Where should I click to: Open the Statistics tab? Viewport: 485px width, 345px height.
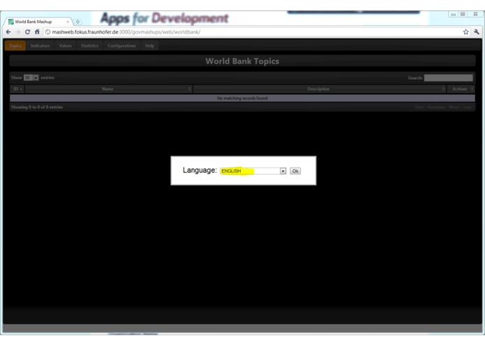click(x=90, y=45)
